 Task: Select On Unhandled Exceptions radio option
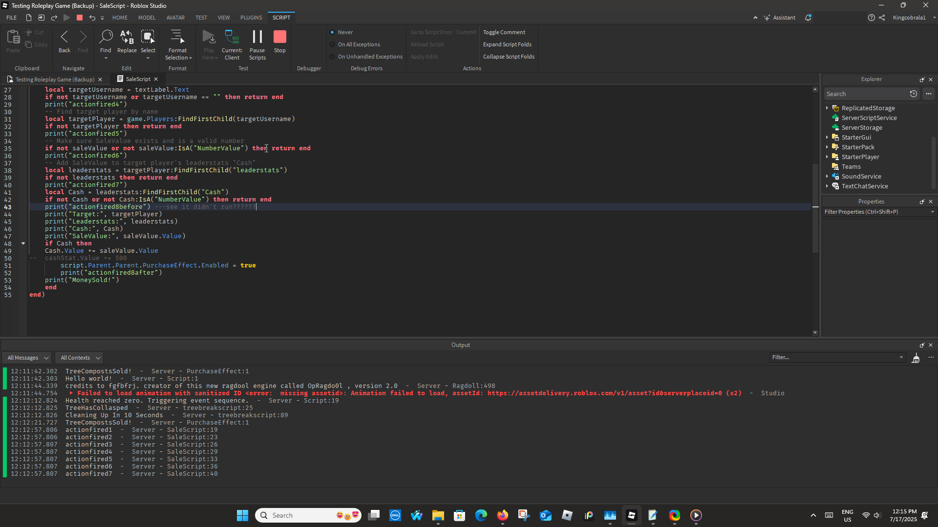(x=332, y=57)
